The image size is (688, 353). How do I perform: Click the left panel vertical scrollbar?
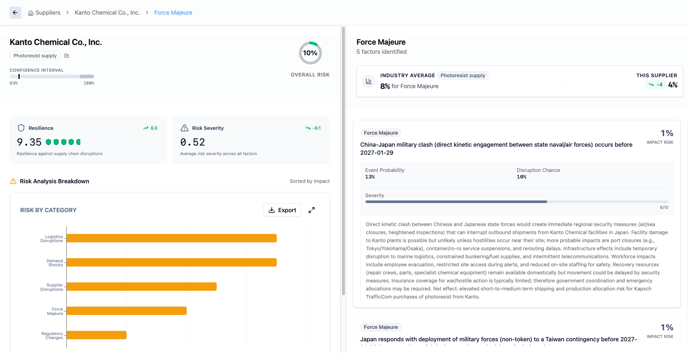click(x=343, y=161)
